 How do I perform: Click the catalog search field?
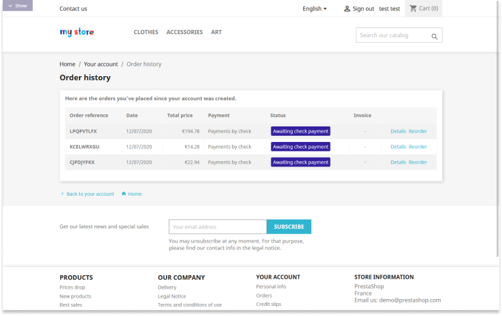point(393,35)
